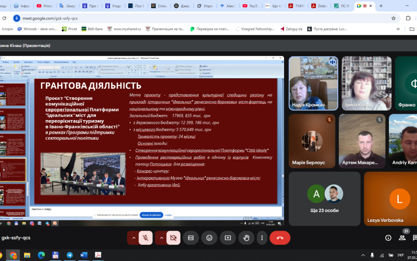The width and height of the screenshot is (417, 261).
Task: Switch to the Інфор tab
Action: [x=22, y=6]
